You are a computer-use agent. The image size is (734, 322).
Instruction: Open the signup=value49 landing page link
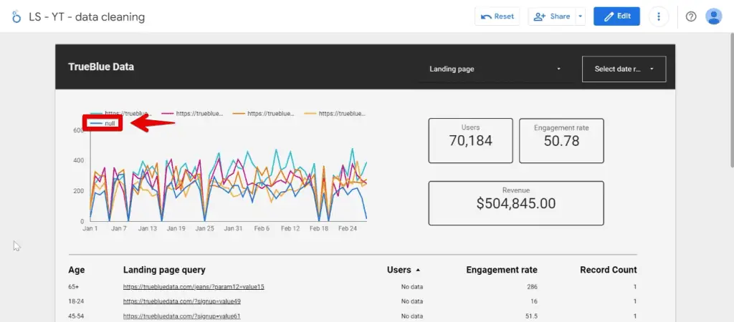click(x=181, y=301)
